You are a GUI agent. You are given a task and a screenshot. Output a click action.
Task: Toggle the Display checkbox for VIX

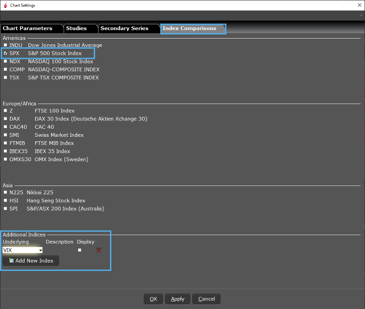pyautogui.click(x=80, y=250)
